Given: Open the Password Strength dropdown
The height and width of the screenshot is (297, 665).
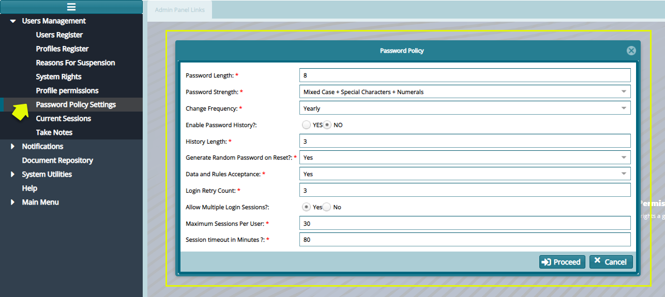Looking at the screenshot, I should pos(465,92).
